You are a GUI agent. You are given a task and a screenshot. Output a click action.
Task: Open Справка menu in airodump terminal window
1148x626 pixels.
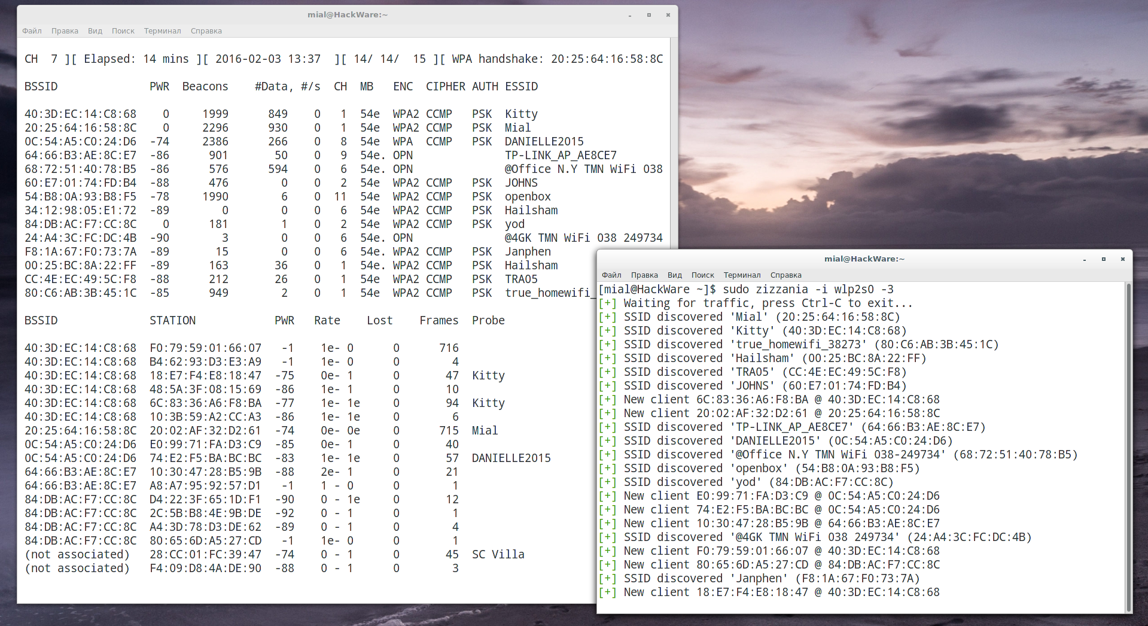[x=206, y=31]
